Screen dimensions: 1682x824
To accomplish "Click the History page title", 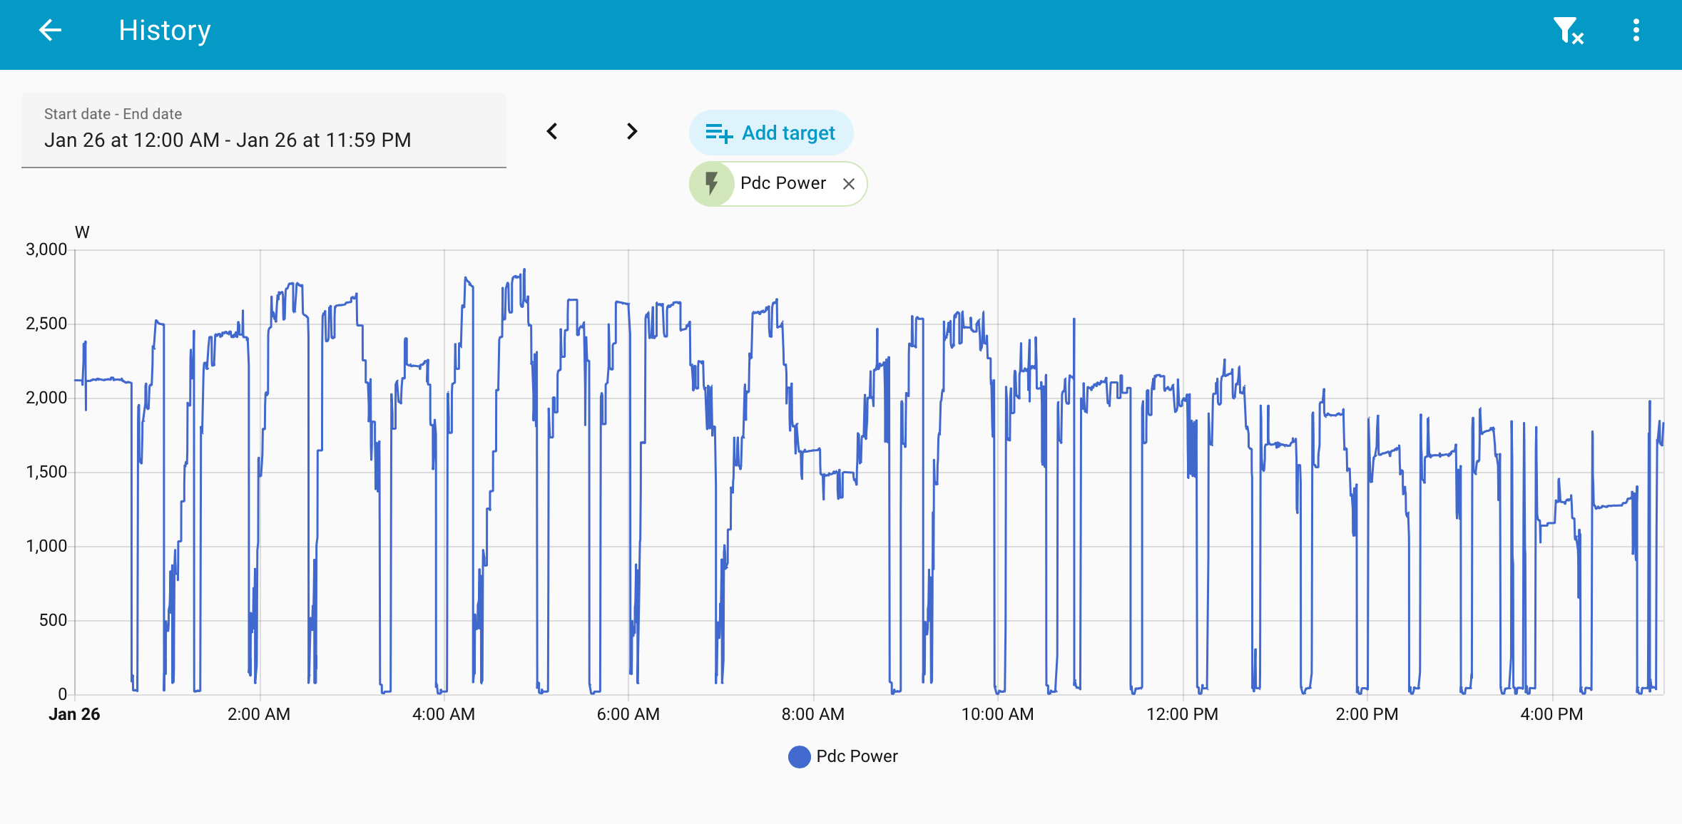I will tap(165, 31).
